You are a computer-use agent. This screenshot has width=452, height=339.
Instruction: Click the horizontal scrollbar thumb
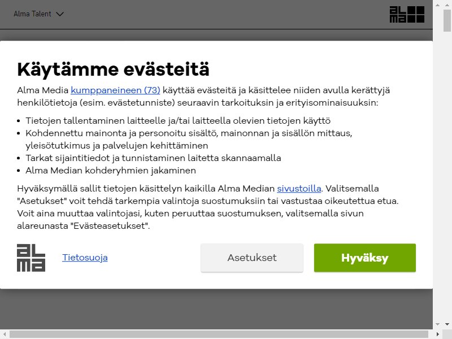(x=219, y=334)
